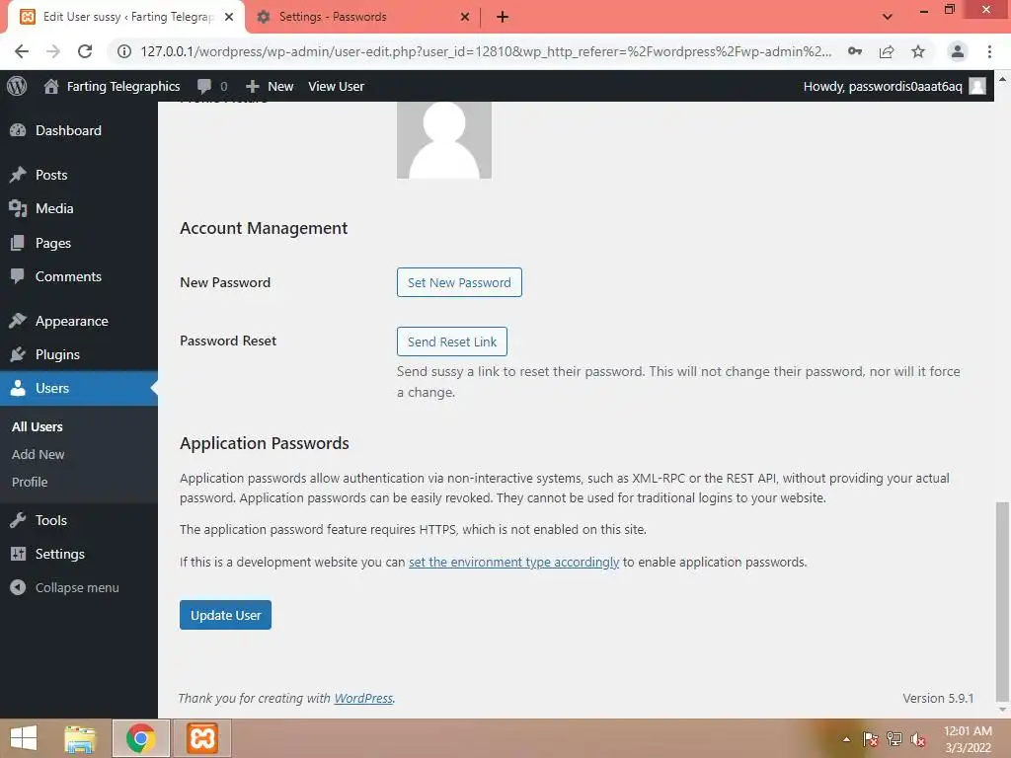Click the muted volume tray icon
Image resolution: width=1011 pixels, height=758 pixels.
tap(917, 739)
